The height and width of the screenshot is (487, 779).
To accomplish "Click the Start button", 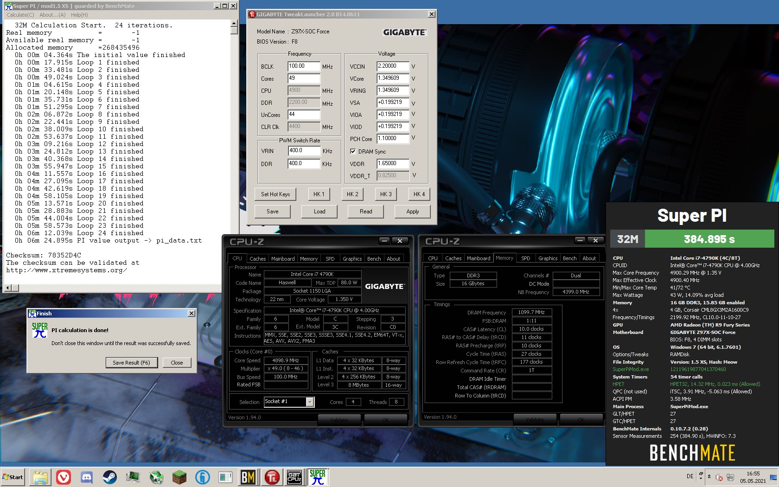I will (x=13, y=477).
